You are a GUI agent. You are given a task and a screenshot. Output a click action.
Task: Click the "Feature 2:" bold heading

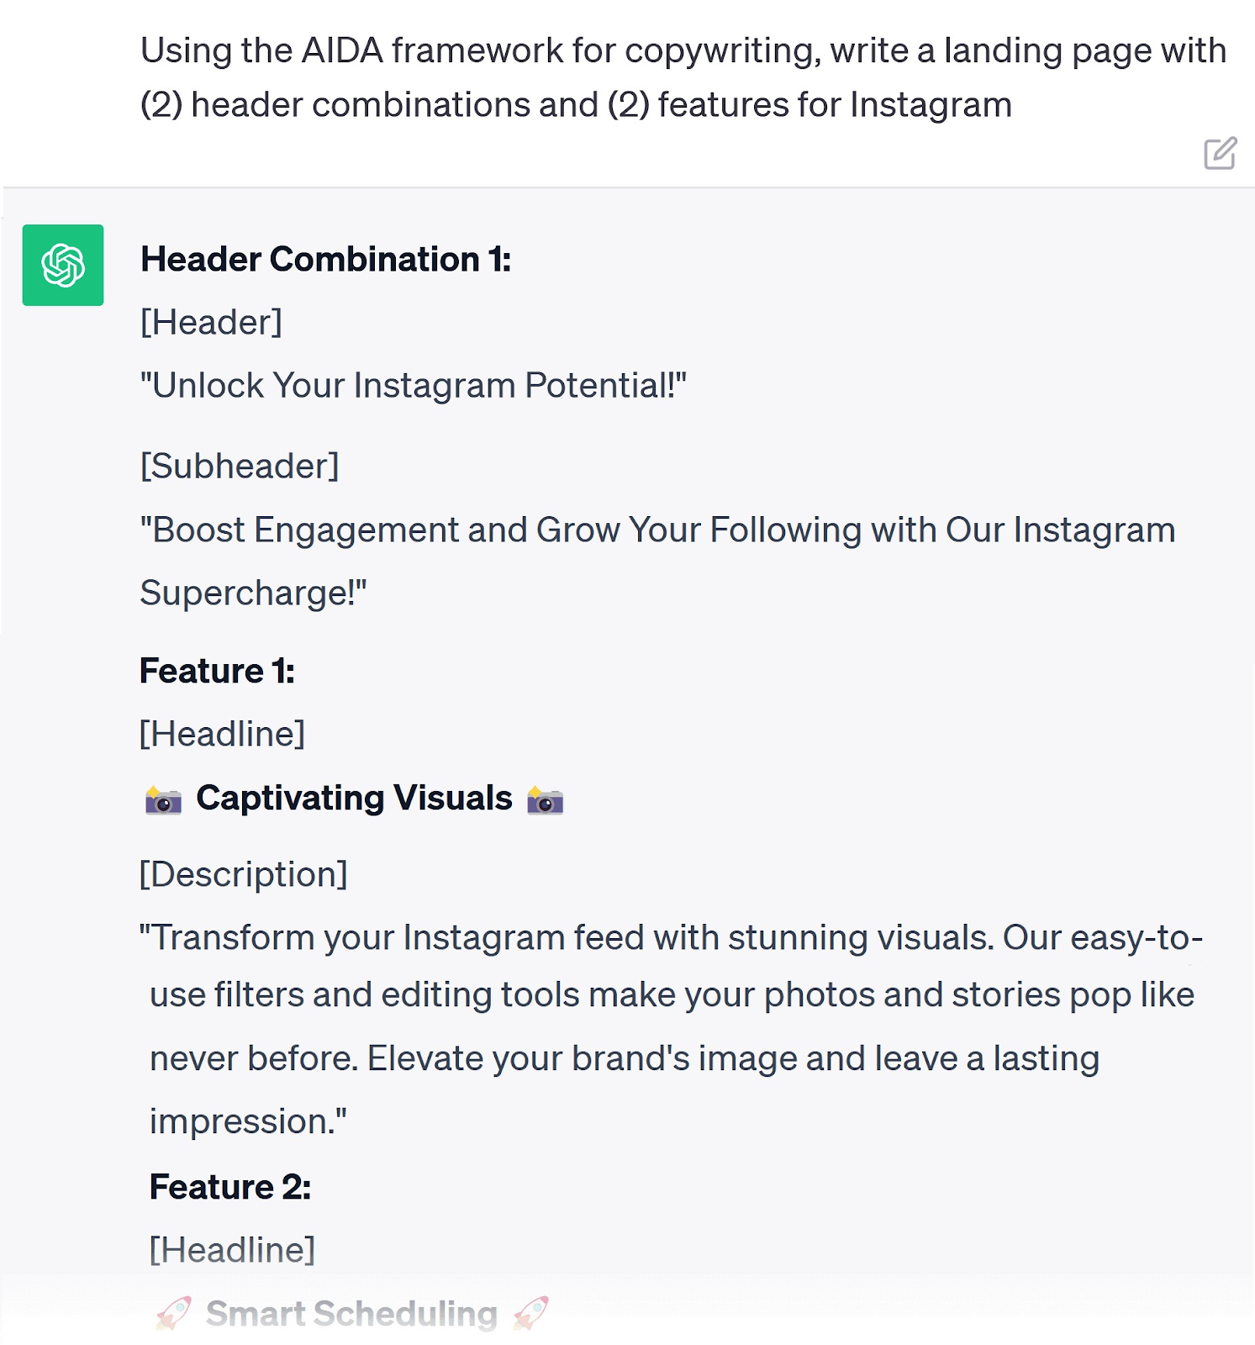tap(230, 1187)
